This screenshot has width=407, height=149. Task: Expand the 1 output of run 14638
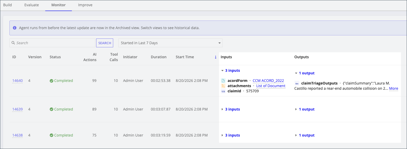point(305,135)
